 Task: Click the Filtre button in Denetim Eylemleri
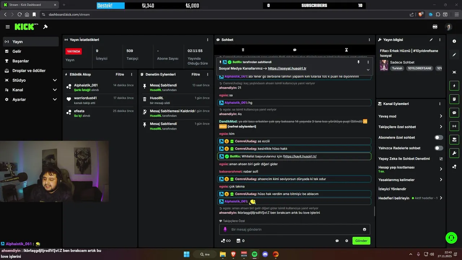(196, 74)
